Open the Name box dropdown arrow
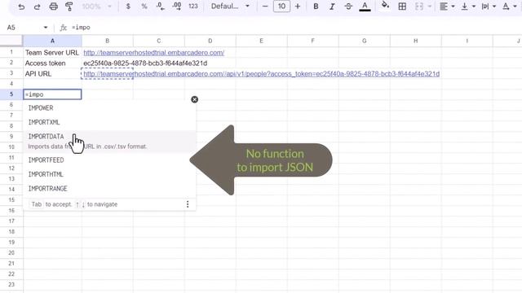This screenshot has width=522, height=293. coord(46,28)
